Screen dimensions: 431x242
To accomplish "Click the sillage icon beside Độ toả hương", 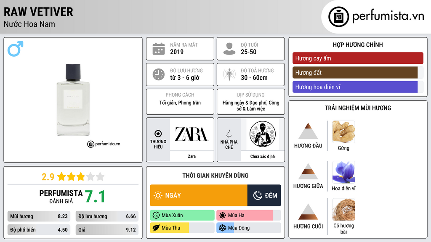I will (x=229, y=74).
